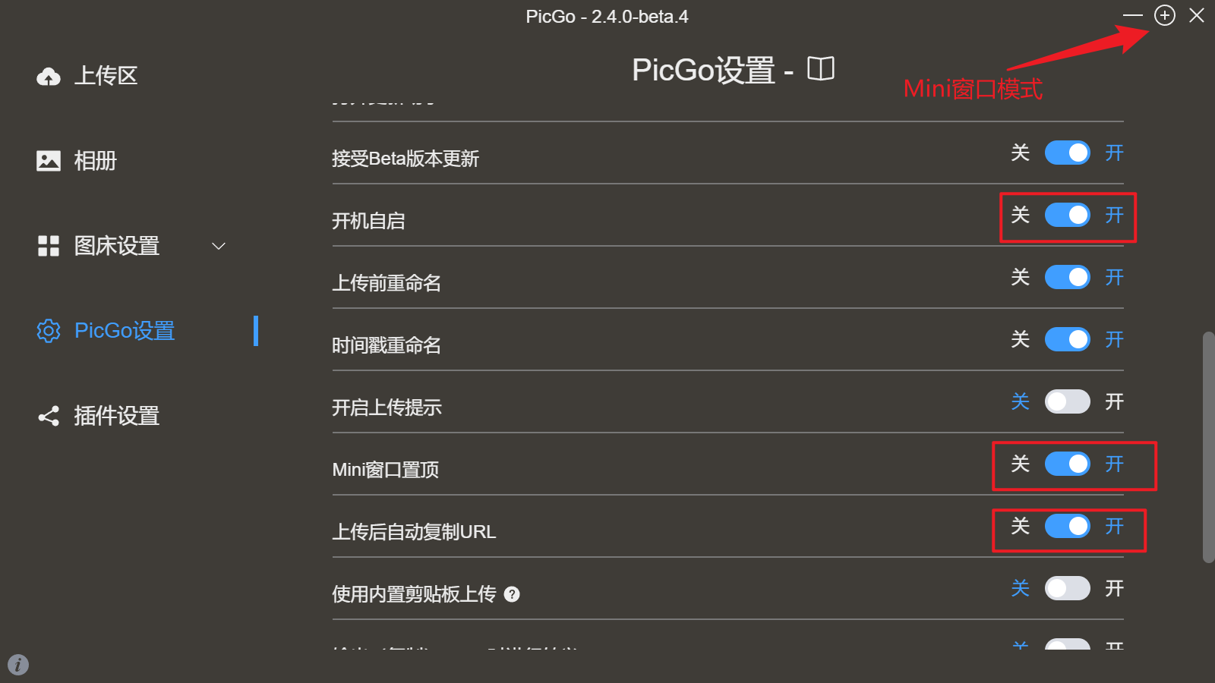Viewport: 1215px width, 683px height.
Task: Disable the 上传前重命名 switch
Action: (1068, 277)
